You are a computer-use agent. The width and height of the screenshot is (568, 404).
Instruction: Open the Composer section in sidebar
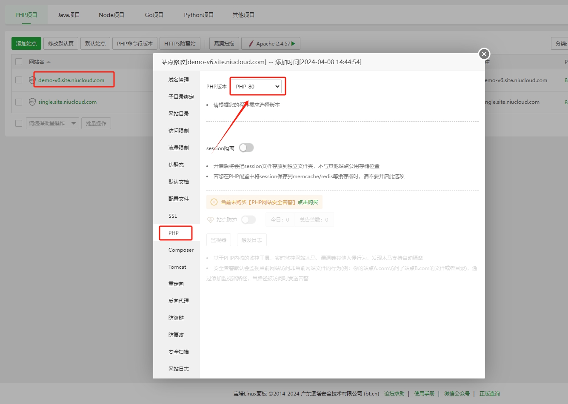pyautogui.click(x=181, y=250)
